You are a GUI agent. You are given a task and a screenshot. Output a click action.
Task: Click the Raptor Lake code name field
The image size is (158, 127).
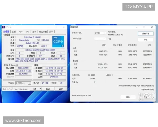(x=24, y=40)
